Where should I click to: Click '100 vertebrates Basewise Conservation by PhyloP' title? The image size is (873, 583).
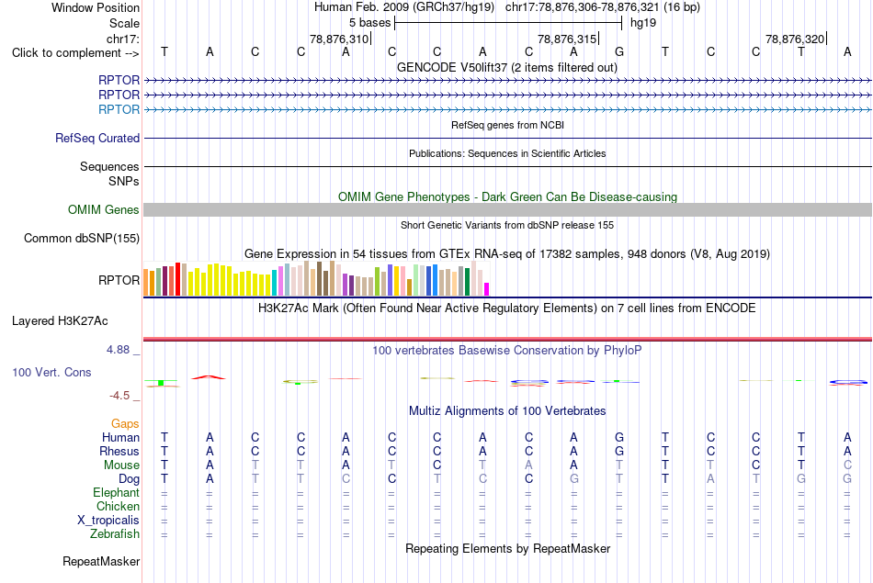tap(507, 351)
